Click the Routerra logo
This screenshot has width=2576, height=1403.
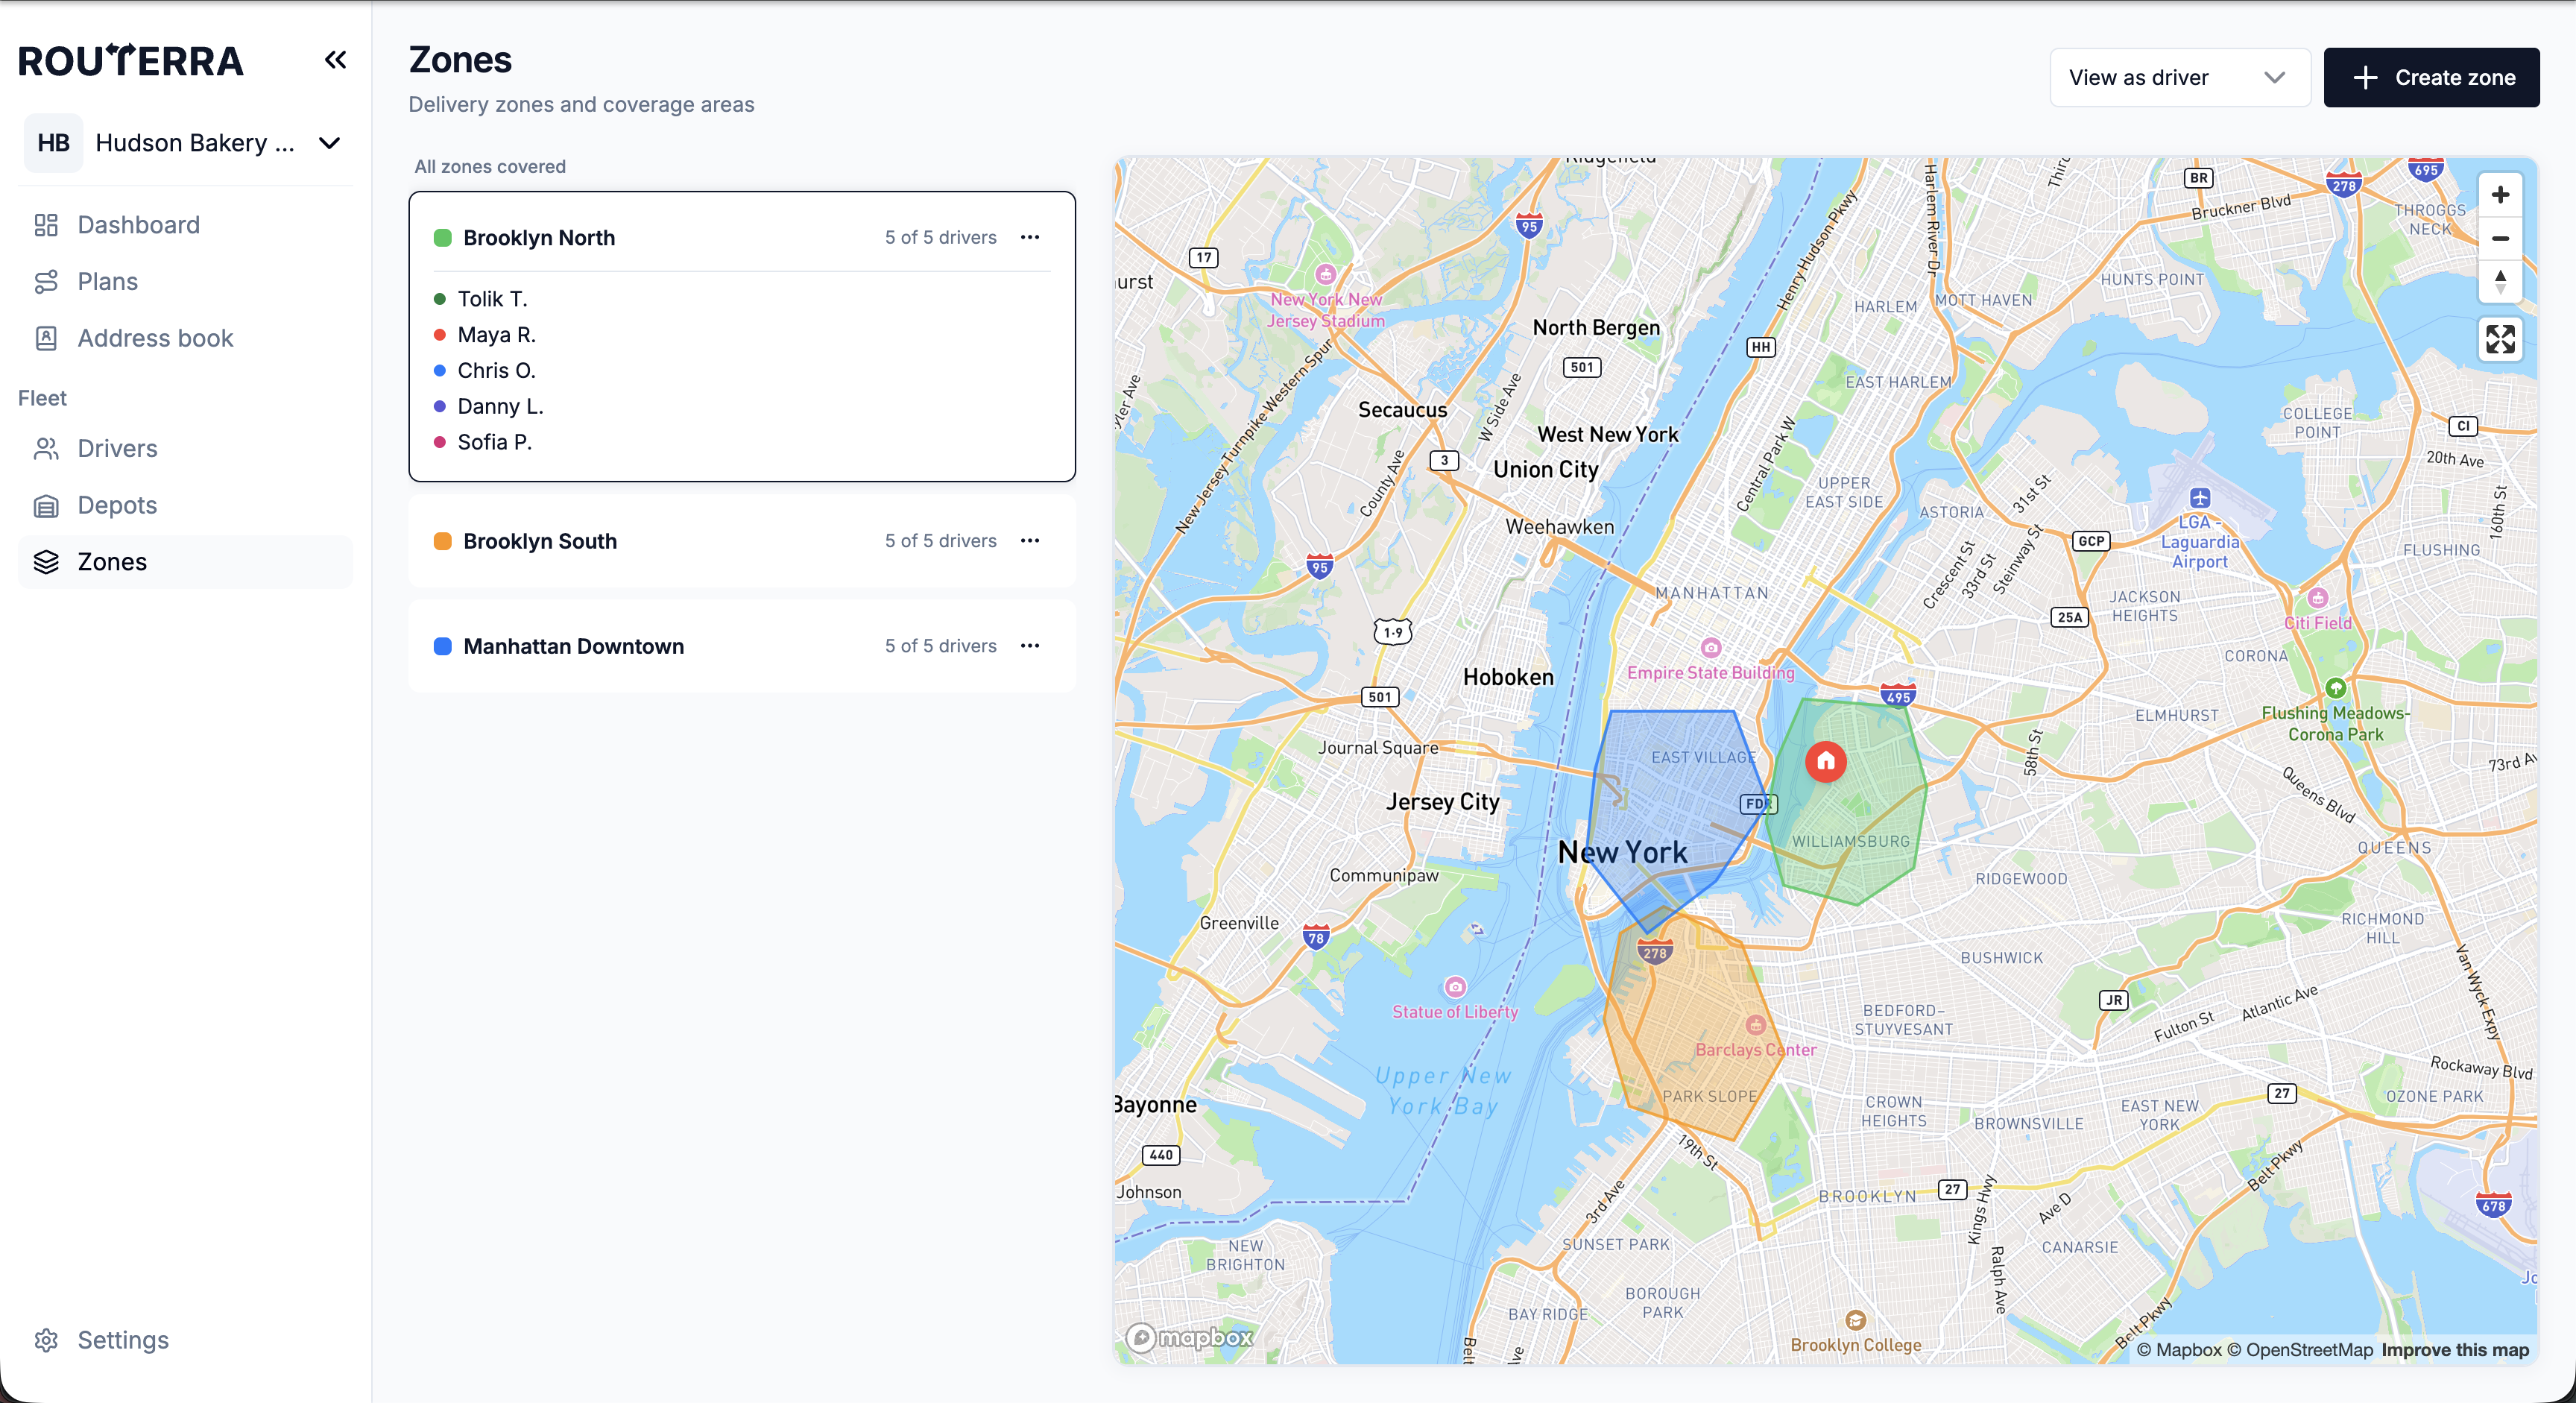click(x=131, y=61)
